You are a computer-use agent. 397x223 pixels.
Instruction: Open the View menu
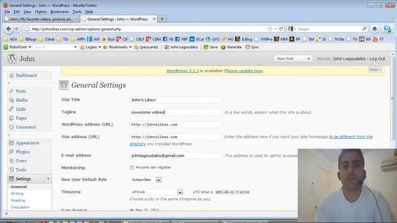(27, 12)
